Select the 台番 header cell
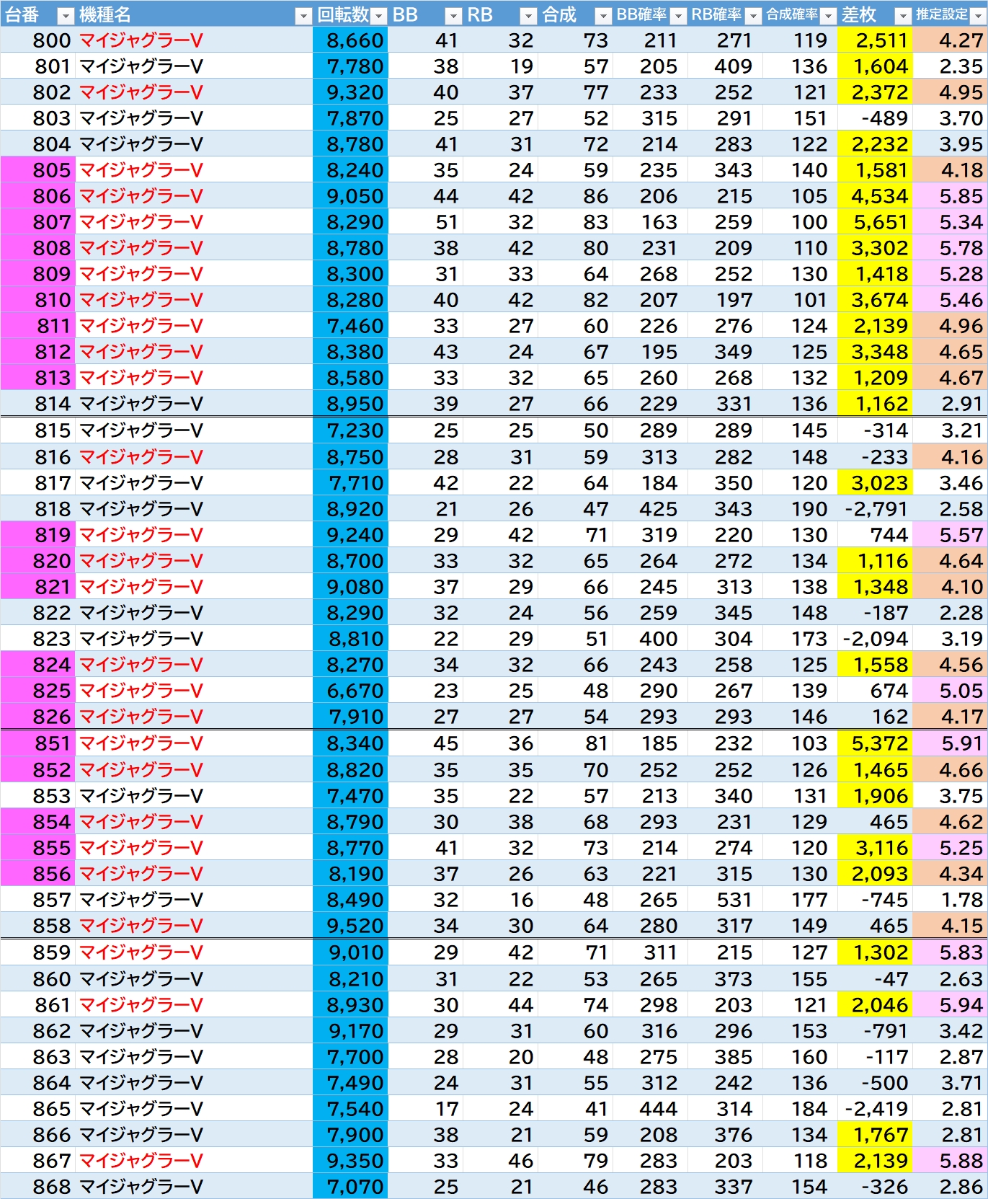Viewport: 988px width, 1199px height. [37, 14]
